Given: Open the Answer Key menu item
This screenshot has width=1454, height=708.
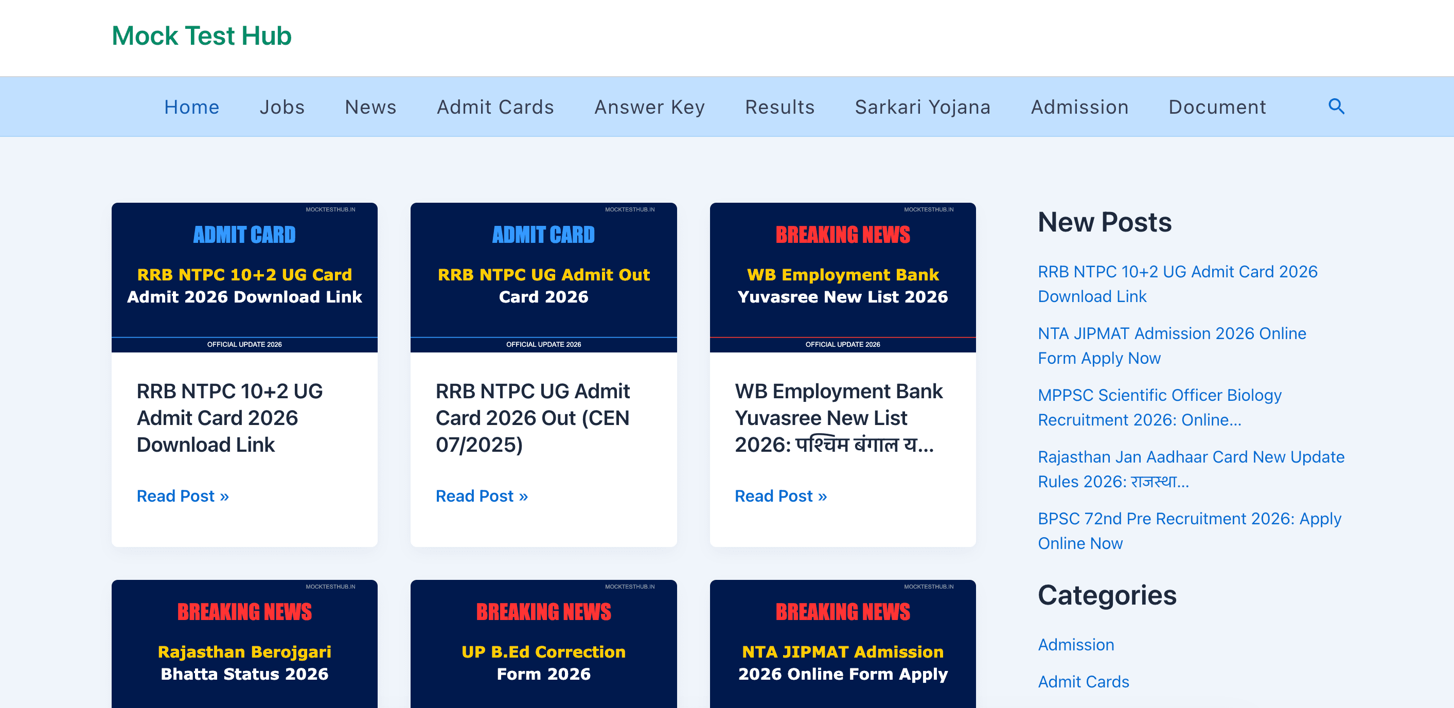Looking at the screenshot, I should 649,107.
